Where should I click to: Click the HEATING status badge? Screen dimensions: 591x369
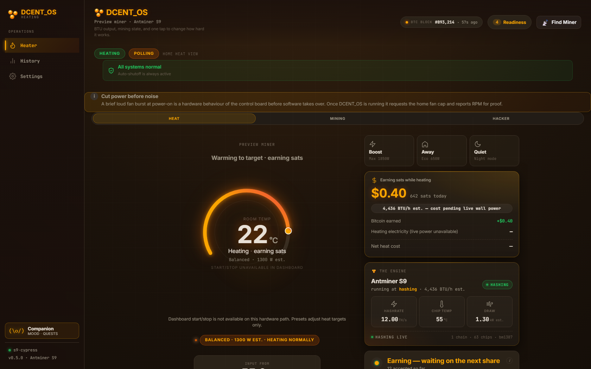[110, 53]
